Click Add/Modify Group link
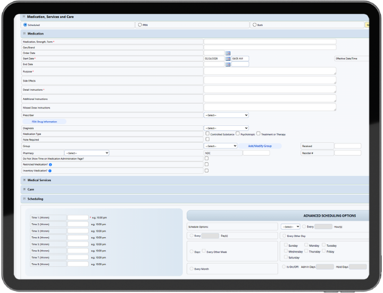 click(260, 146)
